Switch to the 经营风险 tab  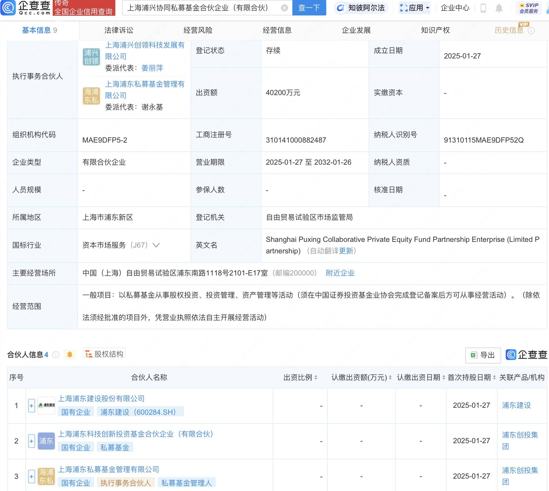pos(198,30)
